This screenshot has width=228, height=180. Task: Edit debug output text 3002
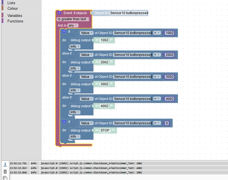104,84
